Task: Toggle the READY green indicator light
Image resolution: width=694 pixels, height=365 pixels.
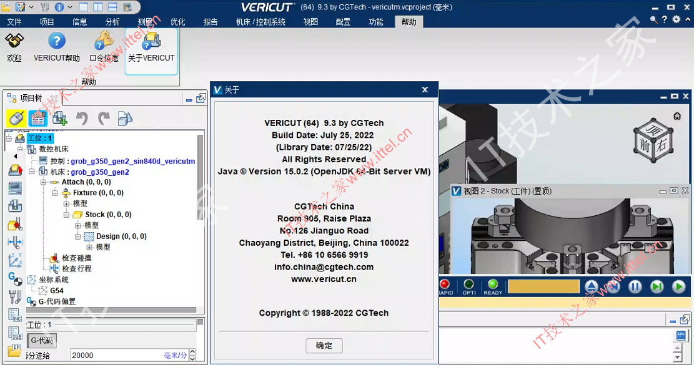Action: (x=493, y=284)
